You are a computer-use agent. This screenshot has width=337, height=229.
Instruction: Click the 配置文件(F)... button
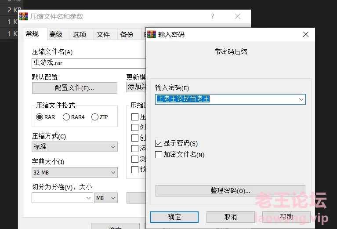[x=75, y=88]
